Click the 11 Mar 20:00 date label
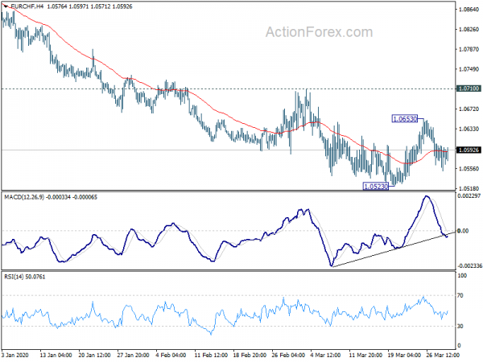 [366, 355]
